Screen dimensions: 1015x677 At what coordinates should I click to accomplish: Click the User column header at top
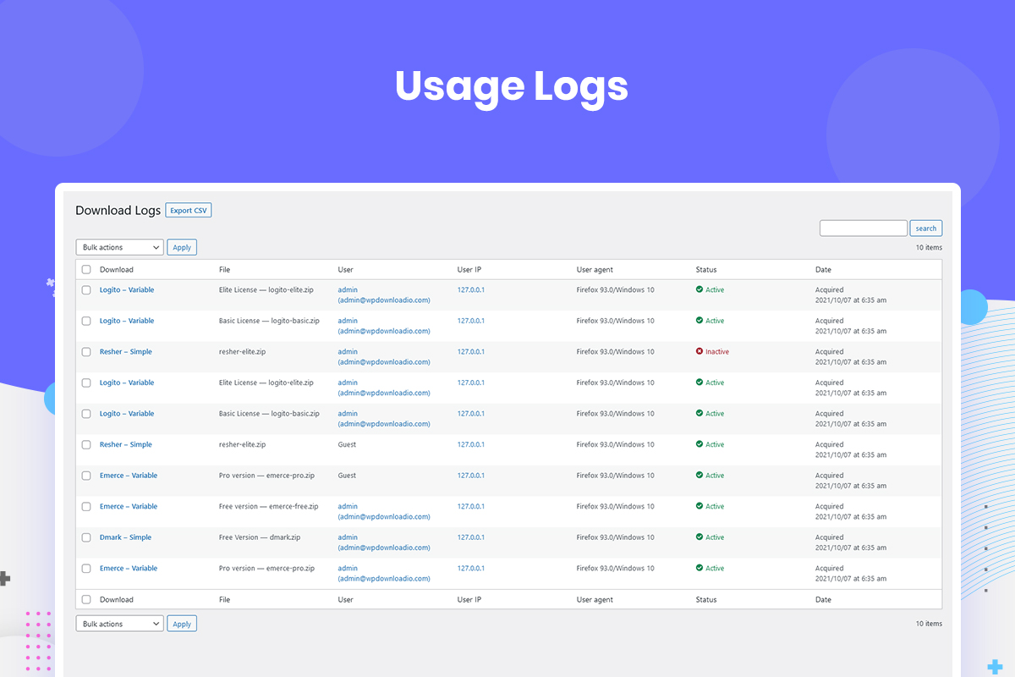click(x=346, y=270)
